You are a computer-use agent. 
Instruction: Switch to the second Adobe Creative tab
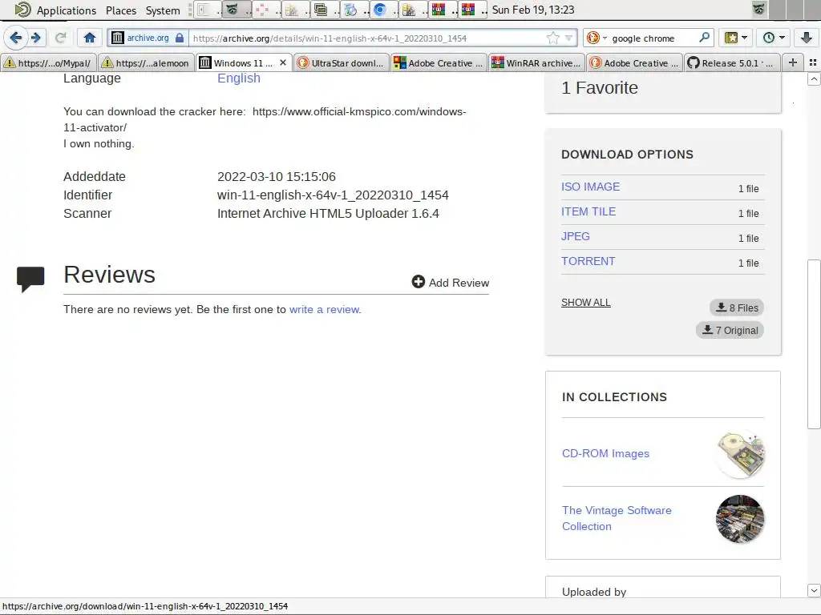pyautogui.click(x=635, y=62)
